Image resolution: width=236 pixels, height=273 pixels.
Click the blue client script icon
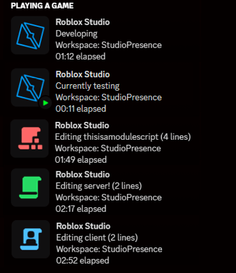tap(31, 239)
